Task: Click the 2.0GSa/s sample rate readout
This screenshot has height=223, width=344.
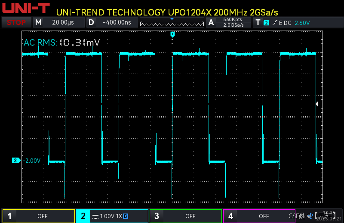Action: click(x=233, y=25)
